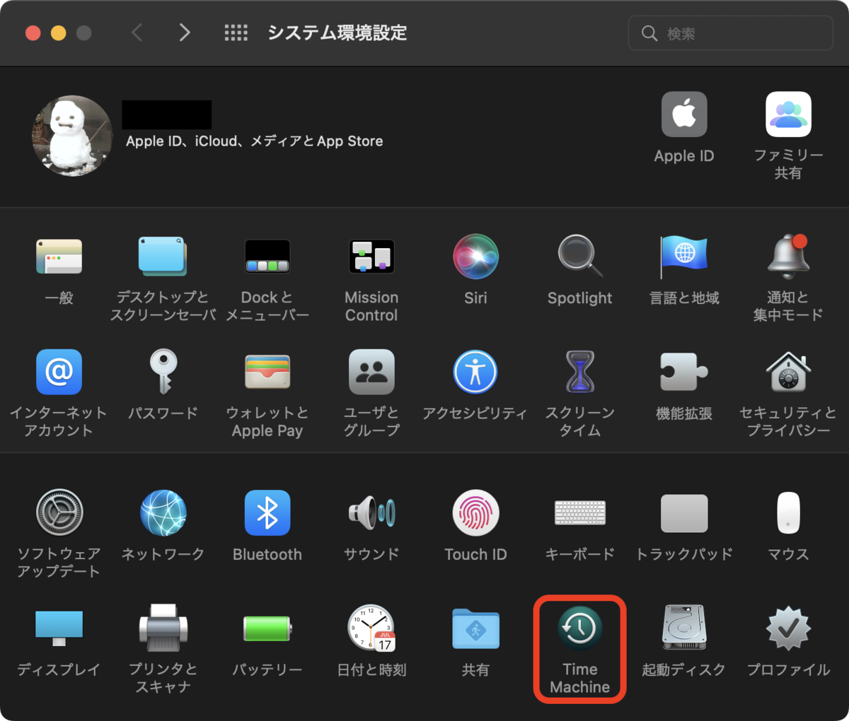Open 機能拡張 puzzle piece icon

coord(684,372)
